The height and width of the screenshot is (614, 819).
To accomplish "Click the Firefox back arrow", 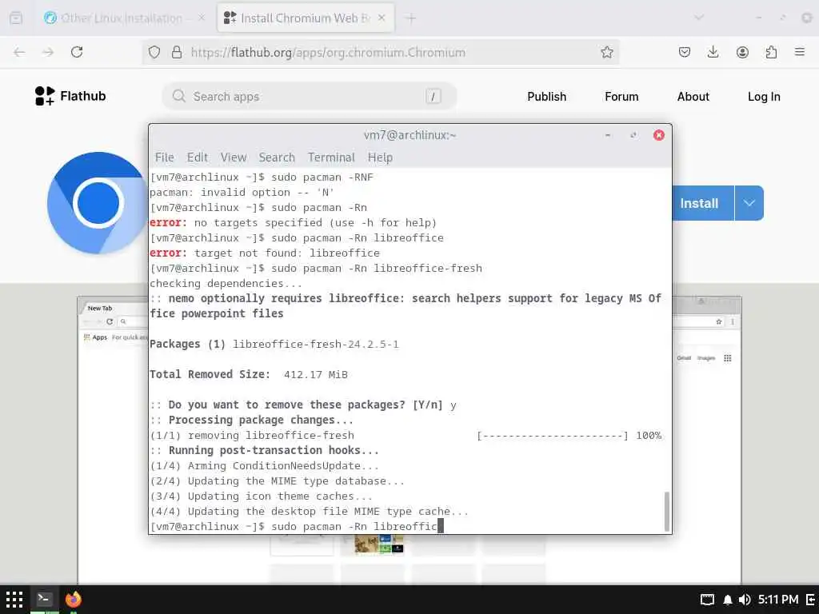I will click(19, 52).
